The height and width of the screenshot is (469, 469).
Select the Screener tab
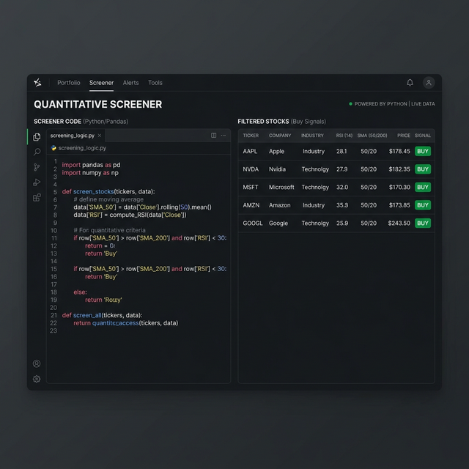pyautogui.click(x=101, y=83)
